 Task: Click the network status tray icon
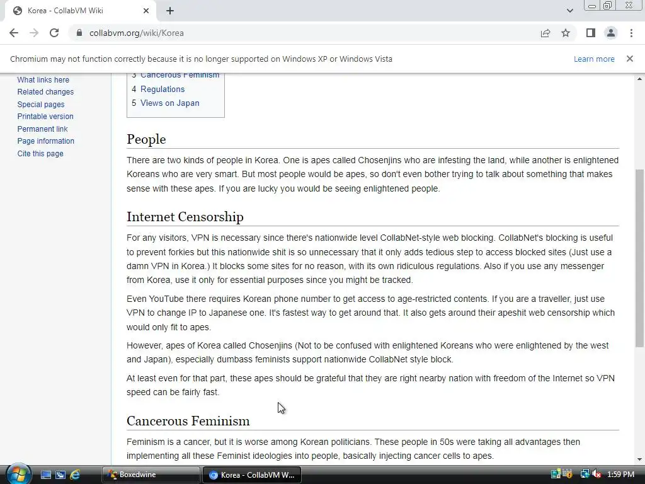point(585,474)
